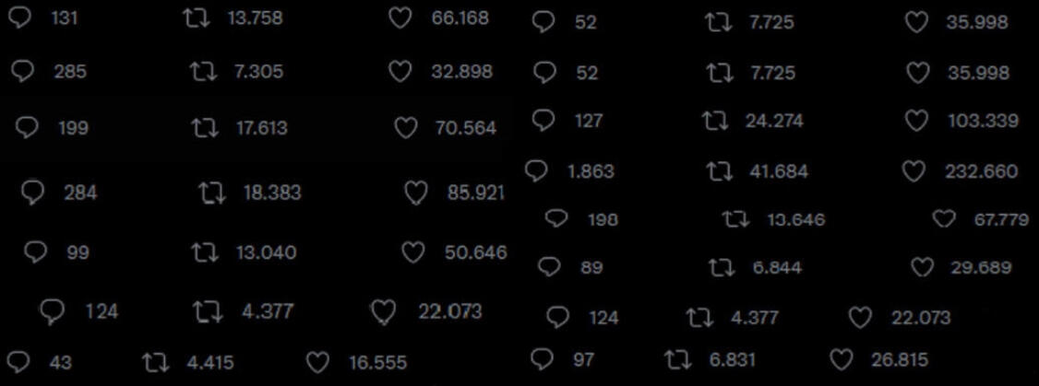This screenshot has width=1039, height=386.
Task: Retweet the post with 24.274 retweets
Action: click(x=714, y=121)
